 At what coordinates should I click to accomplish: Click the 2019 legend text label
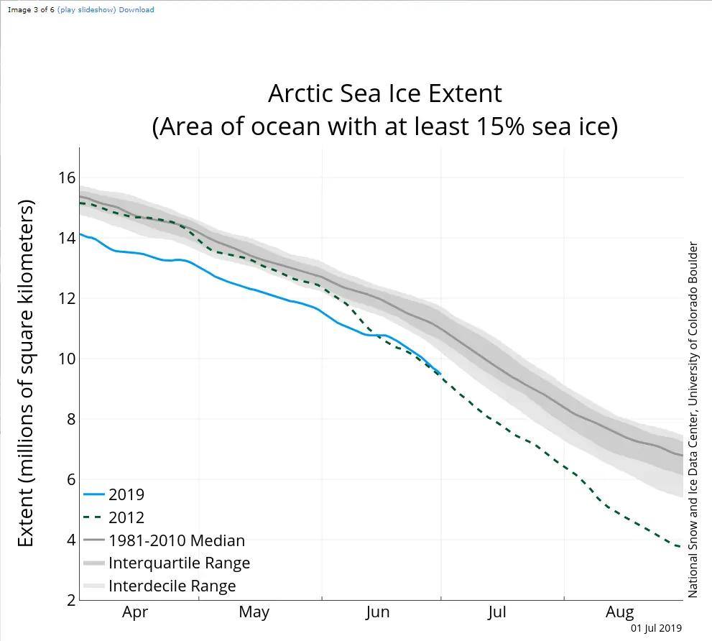pyautogui.click(x=126, y=494)
